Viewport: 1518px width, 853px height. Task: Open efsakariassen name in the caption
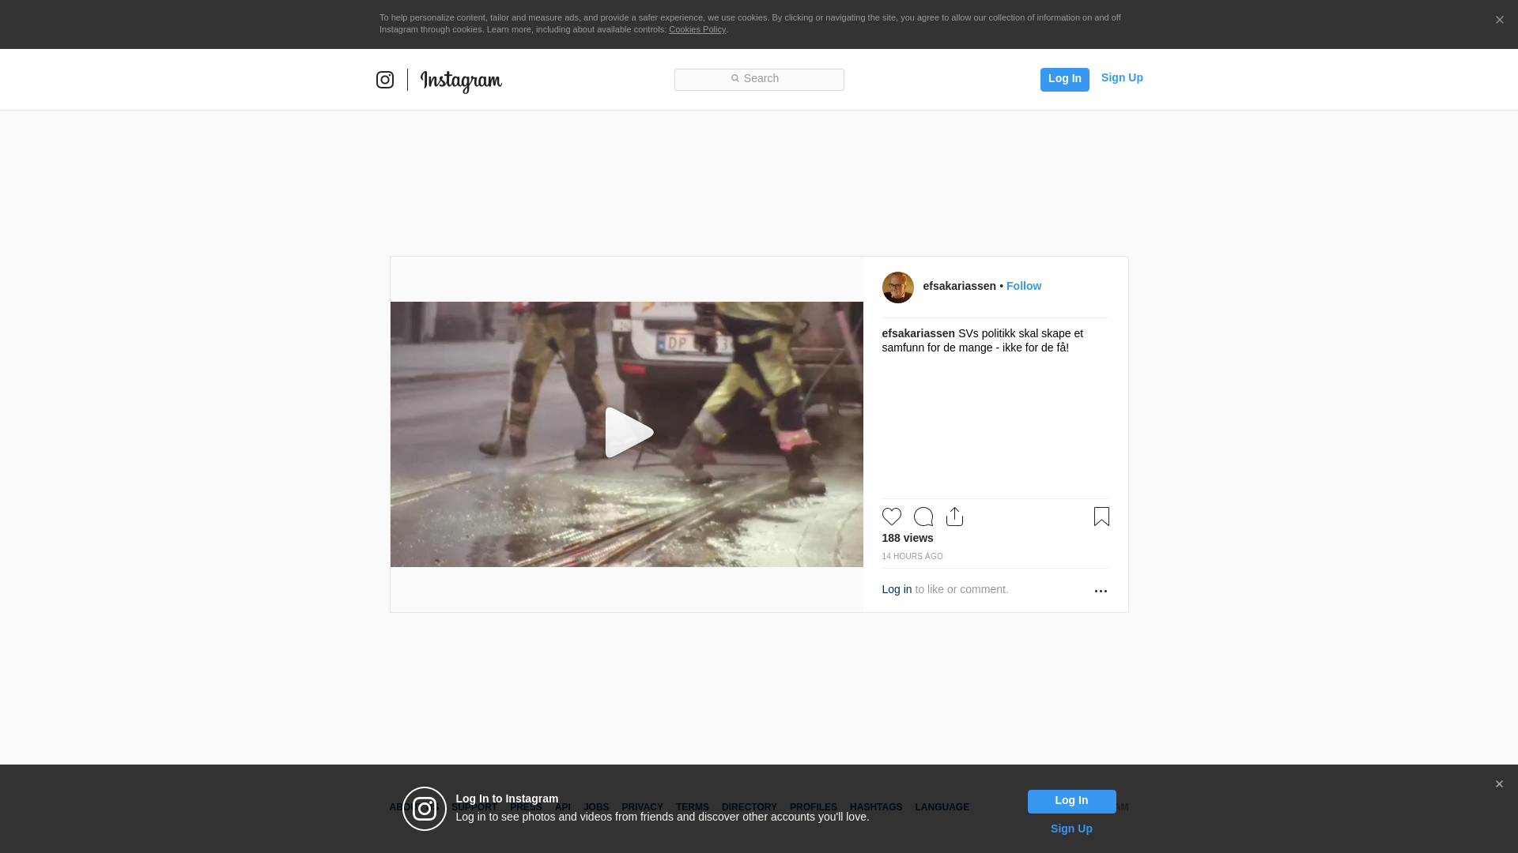pos(918,333)
